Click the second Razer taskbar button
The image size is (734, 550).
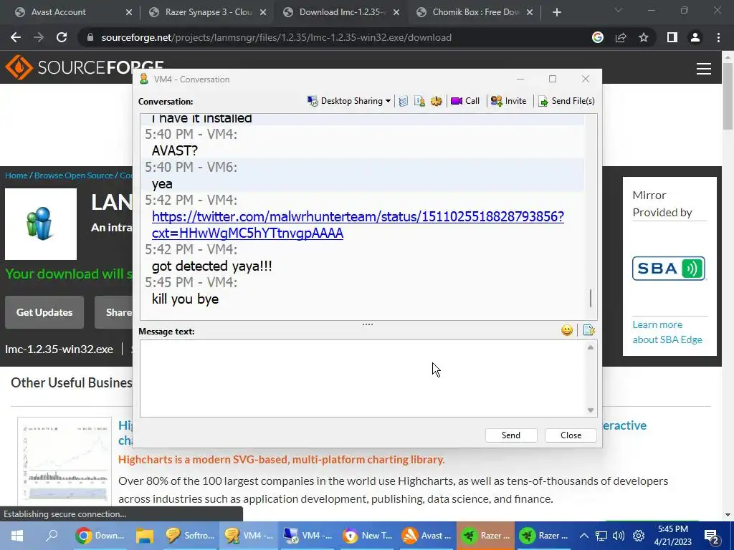coord(544,536)
